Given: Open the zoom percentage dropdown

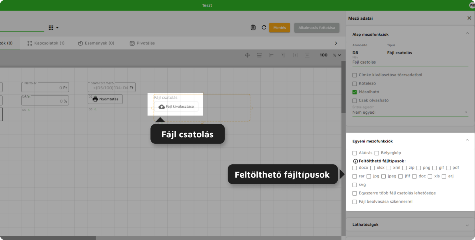Looking at the screenshot, I should (x=340, y=55).
